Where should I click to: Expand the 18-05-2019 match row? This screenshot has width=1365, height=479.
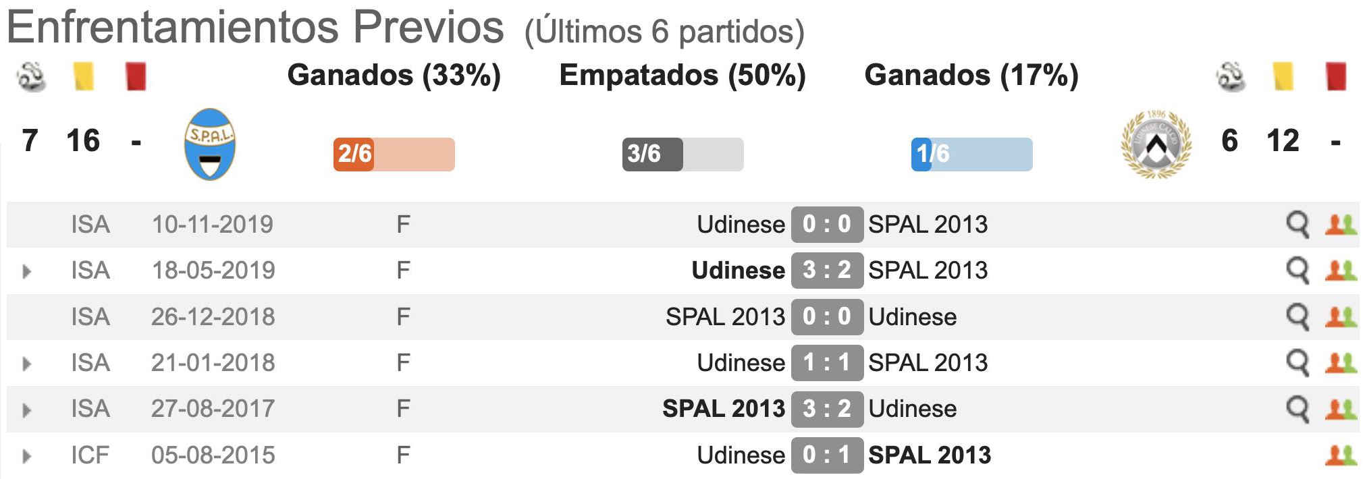(x=27, y=271)
